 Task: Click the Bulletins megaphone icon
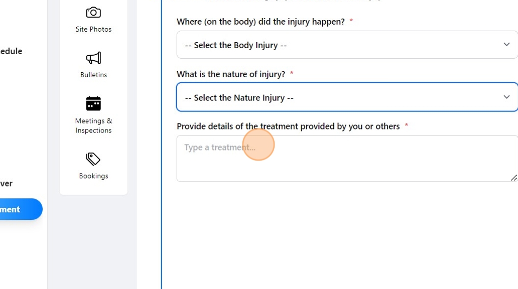pyautogui.click(x=93, y=58)
